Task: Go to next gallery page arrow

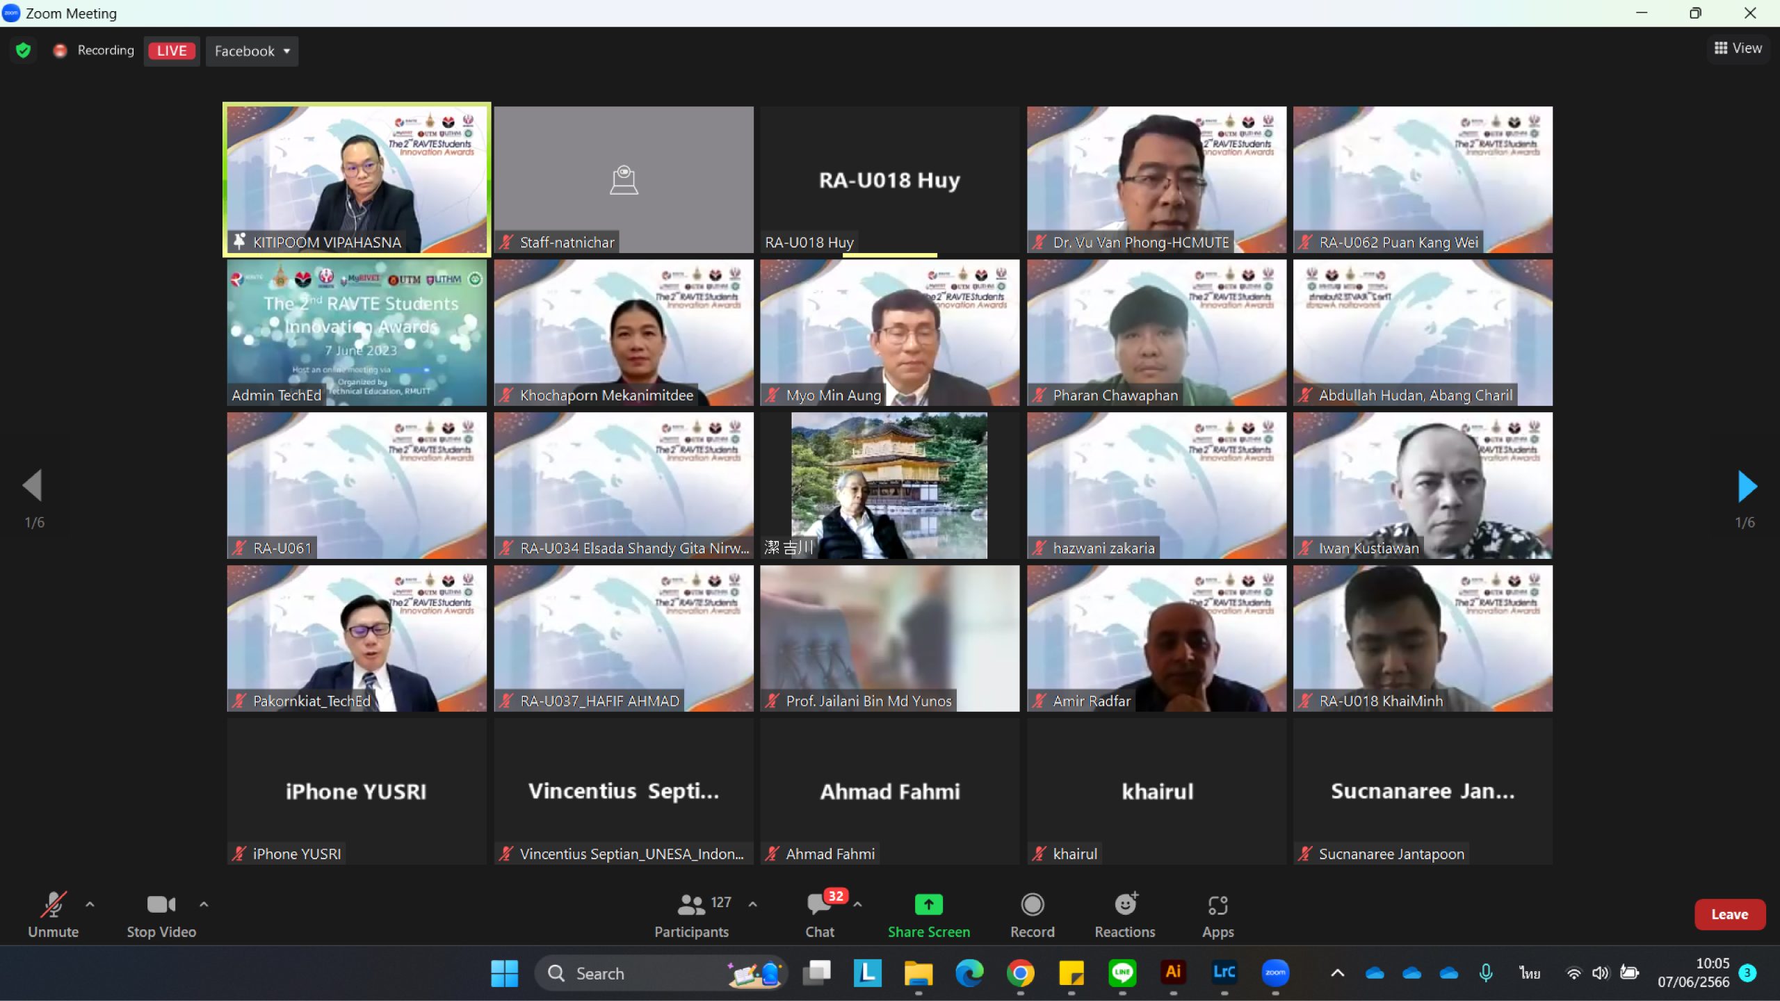Action: (x=1746, y=486)
